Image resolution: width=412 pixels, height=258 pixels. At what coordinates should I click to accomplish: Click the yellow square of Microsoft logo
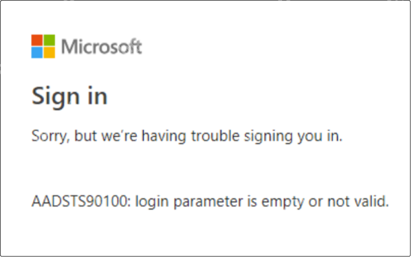(x=50, y=52)
